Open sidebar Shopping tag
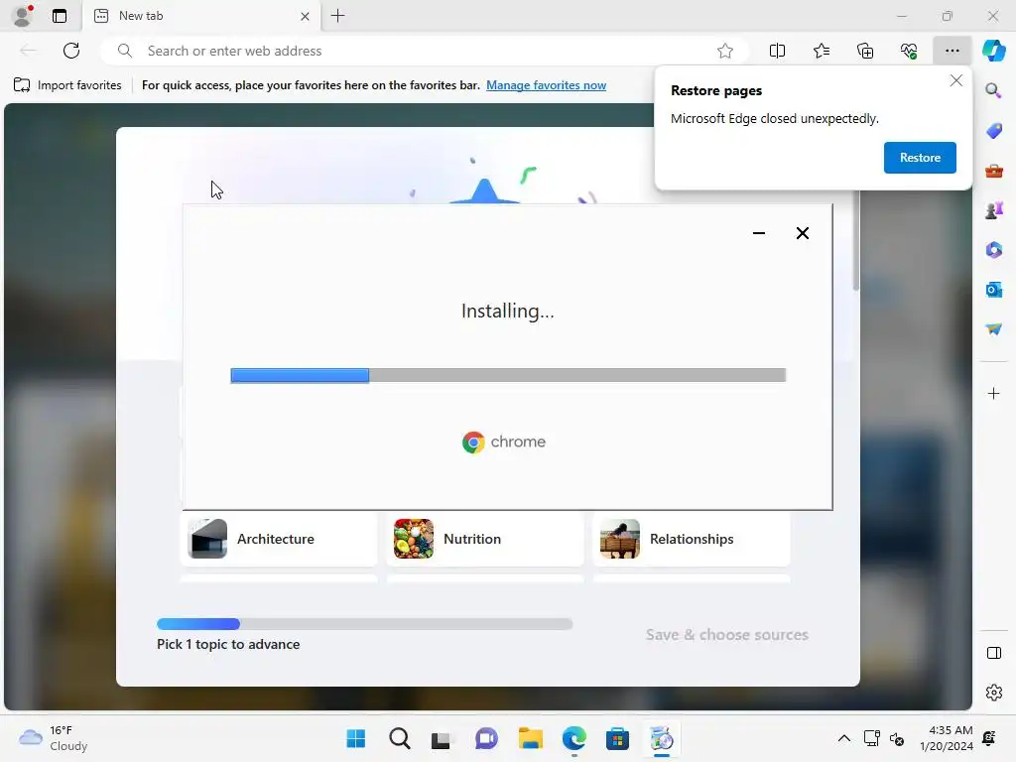Screen dimensions: 1016x762 tap(993, 131)
